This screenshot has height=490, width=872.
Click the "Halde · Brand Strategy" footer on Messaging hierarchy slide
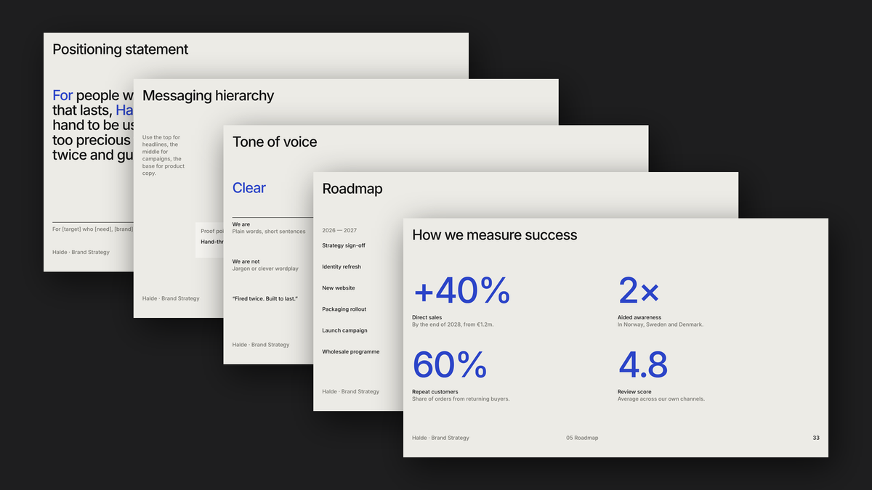pyautogui.click(x=171, y=298)
